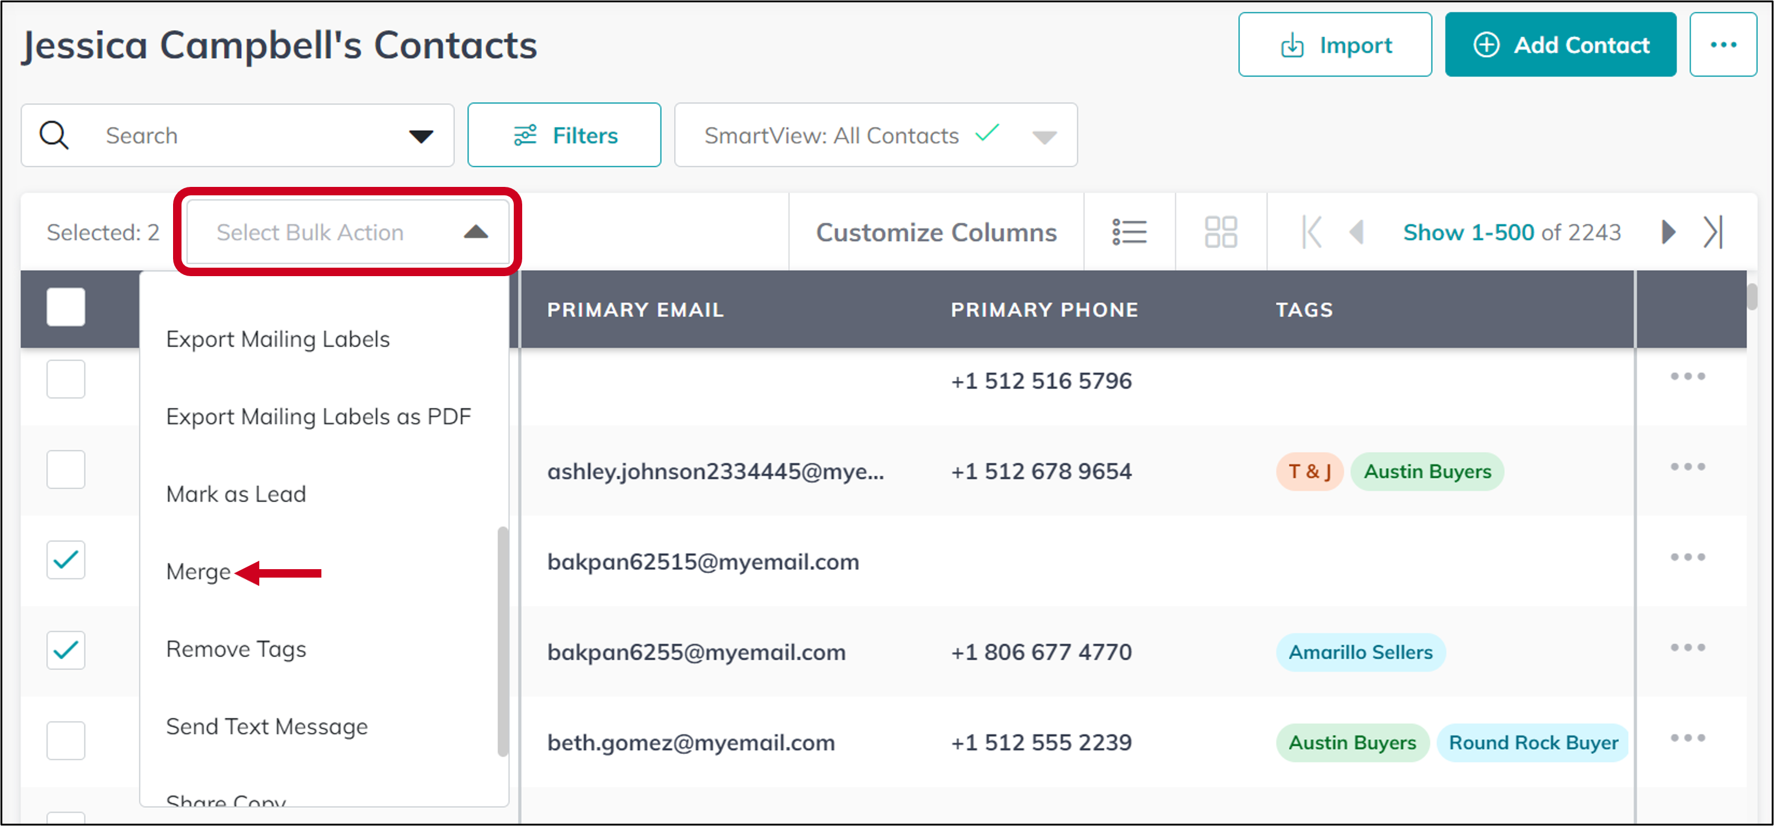This screenshot has height=826, width=1774.
Task: Uncheck the bakpan6255 row checkbox
Action: pos(66,651)
